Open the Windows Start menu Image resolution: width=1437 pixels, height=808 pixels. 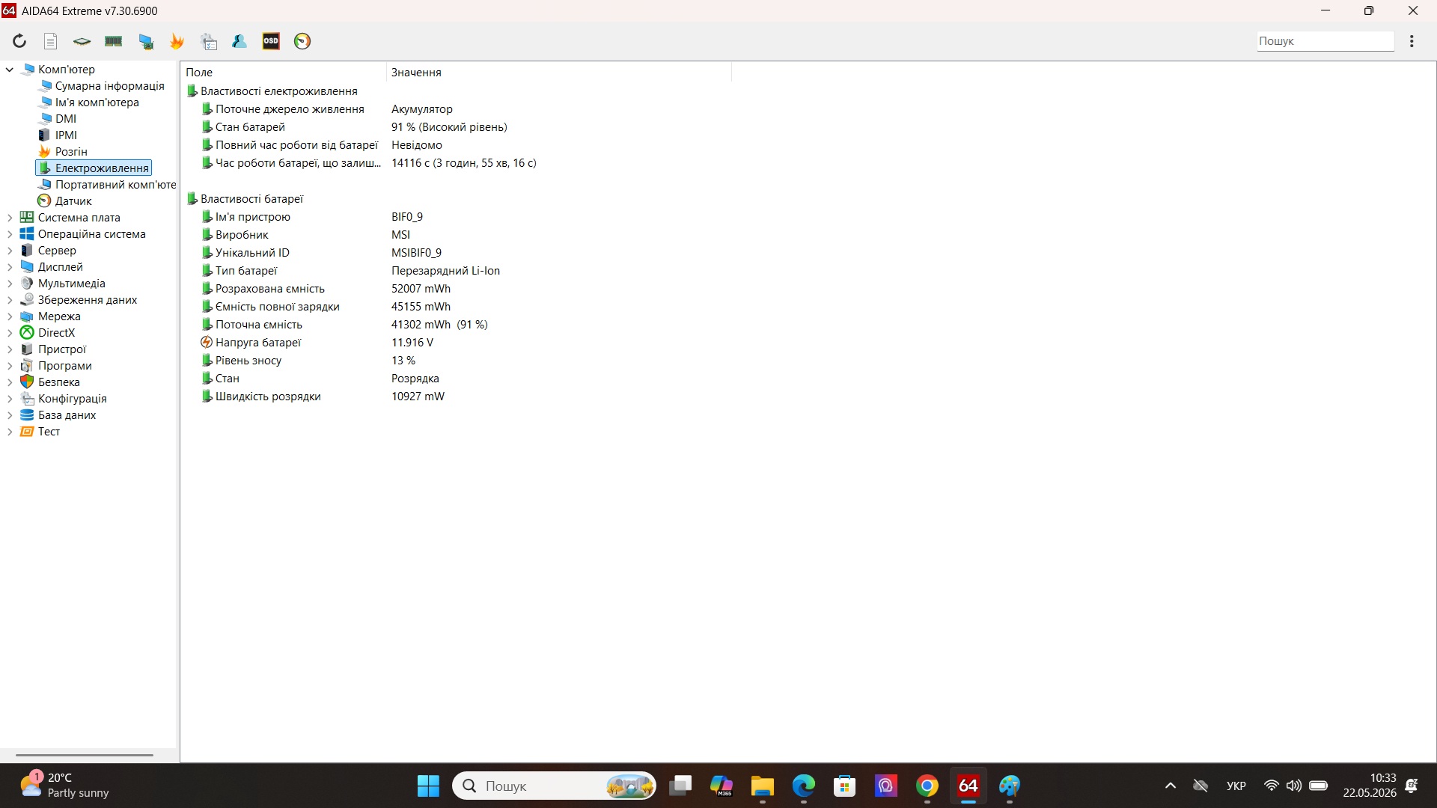click(x=428, y=786)
